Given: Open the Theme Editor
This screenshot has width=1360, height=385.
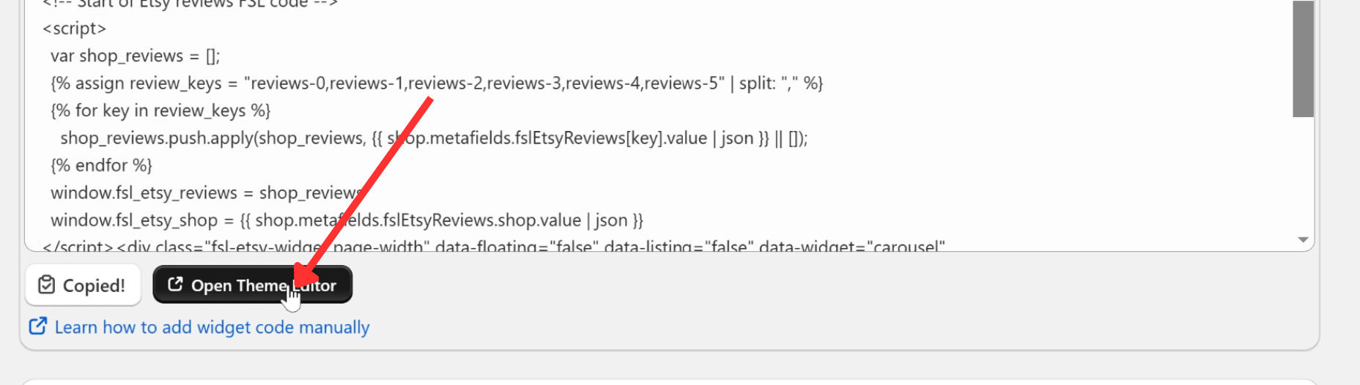Looking at the screenshot, I should [253, 285].
